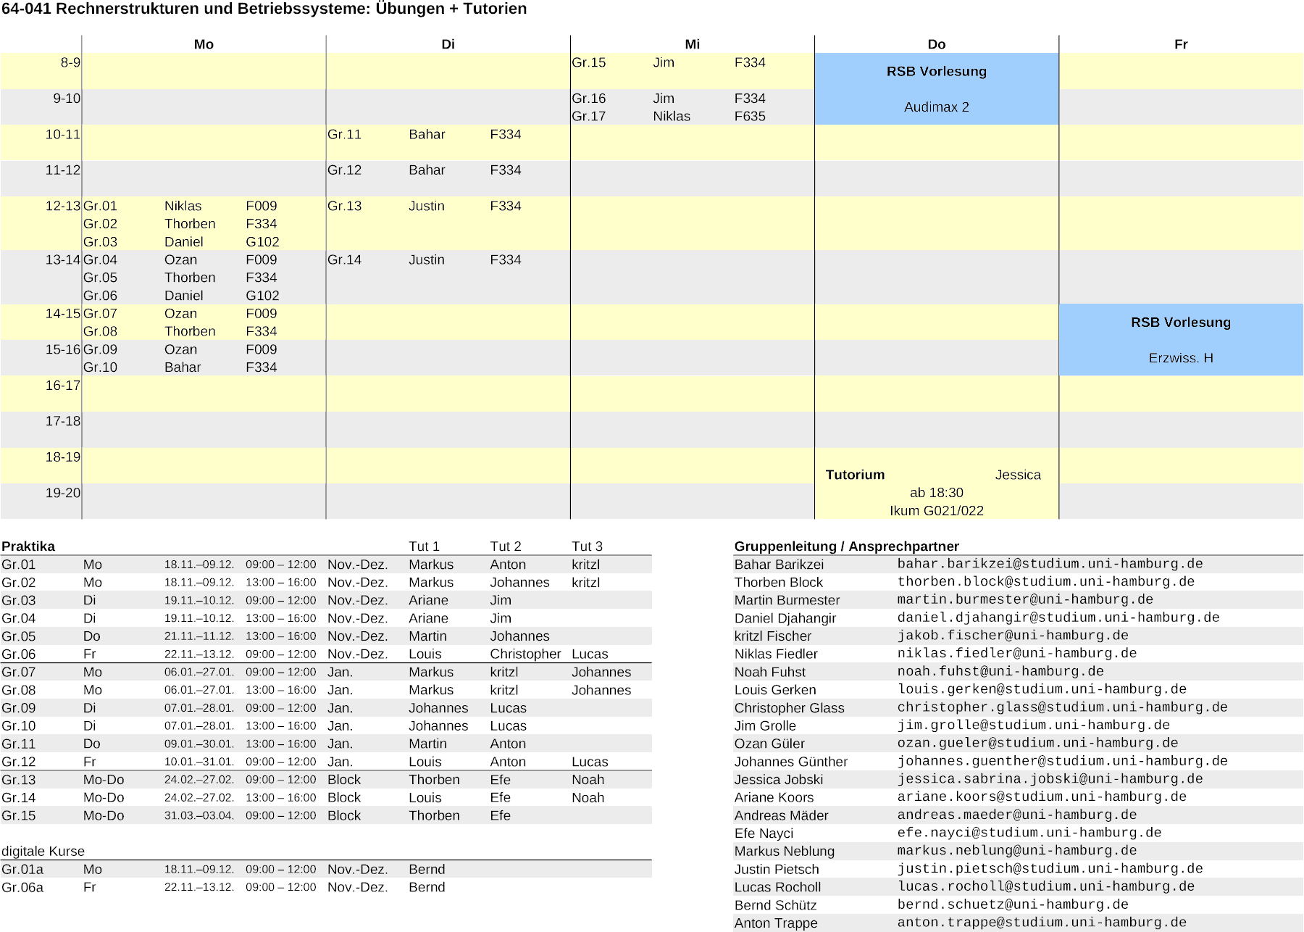Click 'Ikum G021/022' tutorial room text
Image resolution: width=1304 pixels, height=932 pixels.
tap(936, 510)
